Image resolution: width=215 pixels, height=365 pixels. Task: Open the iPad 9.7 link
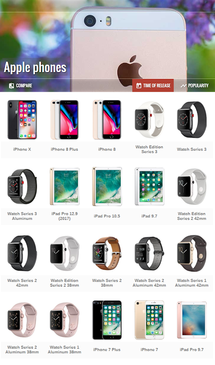[149, 216]
